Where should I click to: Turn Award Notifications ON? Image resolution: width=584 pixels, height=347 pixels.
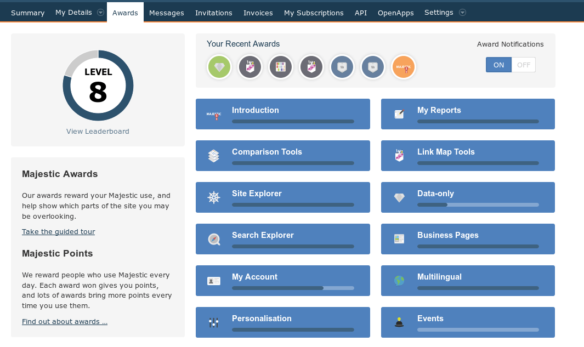point(498,65)
